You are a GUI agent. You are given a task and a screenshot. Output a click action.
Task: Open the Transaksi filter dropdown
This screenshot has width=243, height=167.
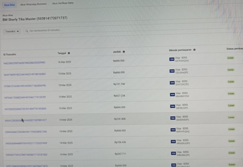click(x=13, y=31)
